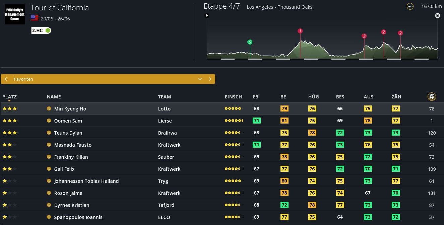
Task: Click the info icon beside Min Kyeng Ho
Action: click(49, 108)
